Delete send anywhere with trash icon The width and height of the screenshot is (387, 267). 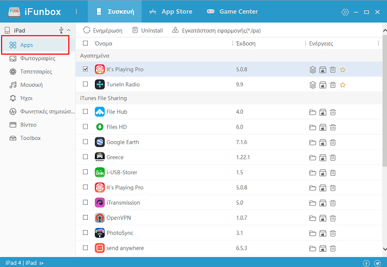333,249
